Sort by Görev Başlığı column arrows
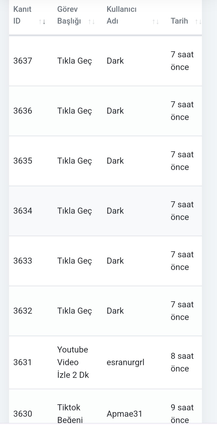This screenshot has height=425, width=217. (x=92, y=22)
